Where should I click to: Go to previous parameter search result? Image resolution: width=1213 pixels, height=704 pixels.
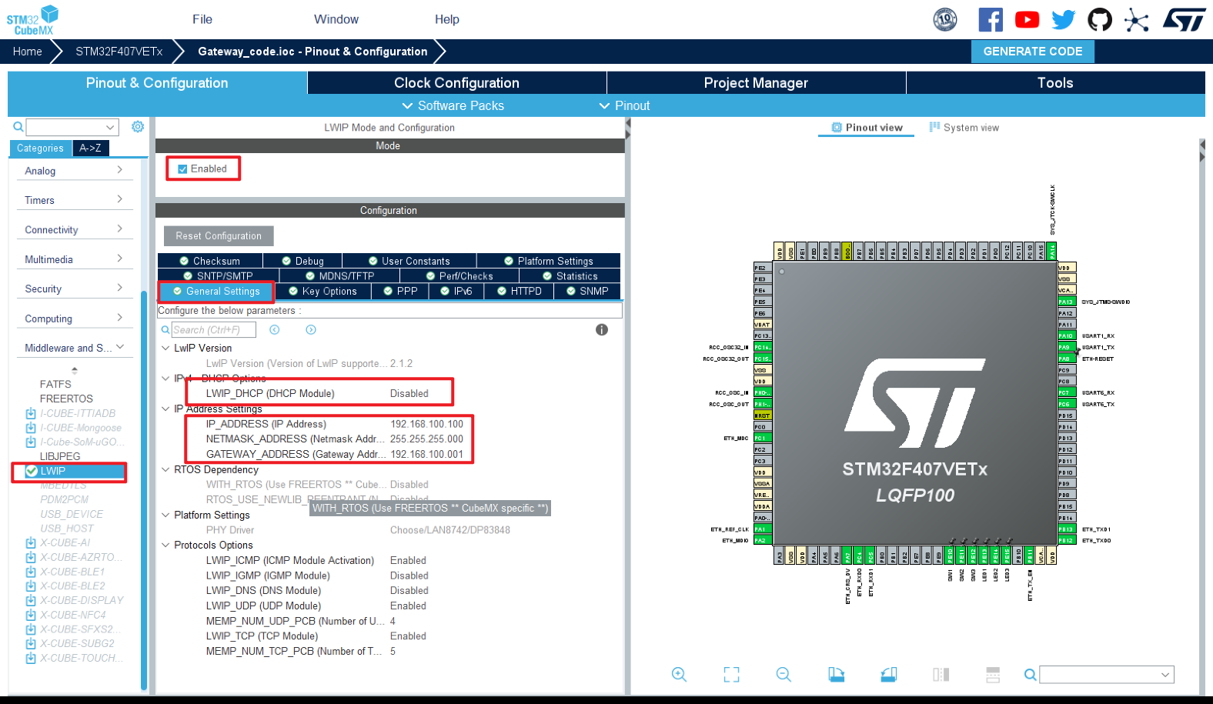point(275,329)
